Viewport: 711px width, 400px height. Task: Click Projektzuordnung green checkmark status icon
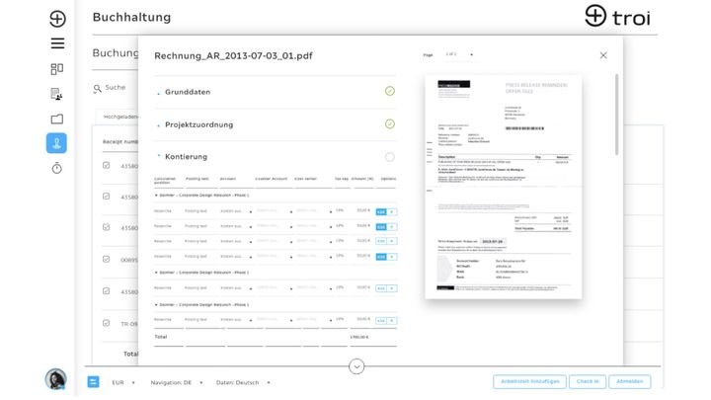click(389, 123)
